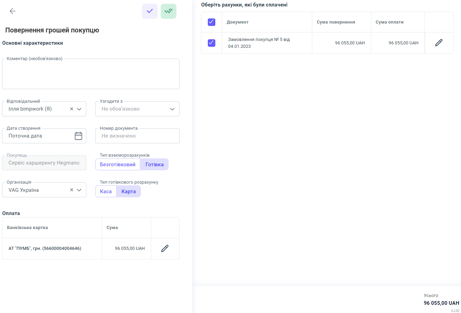
Task: Open the Узгодити з dropdown
Action: point(172,109)
